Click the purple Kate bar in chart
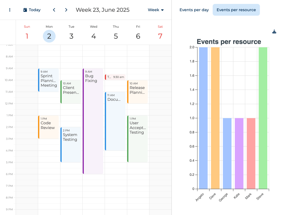Image resolution: width=286 pixels, height=215 pixels. 239,153
